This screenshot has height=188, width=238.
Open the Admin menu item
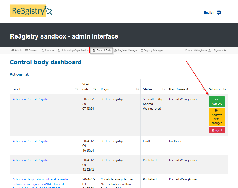click(x=17, y=50)
